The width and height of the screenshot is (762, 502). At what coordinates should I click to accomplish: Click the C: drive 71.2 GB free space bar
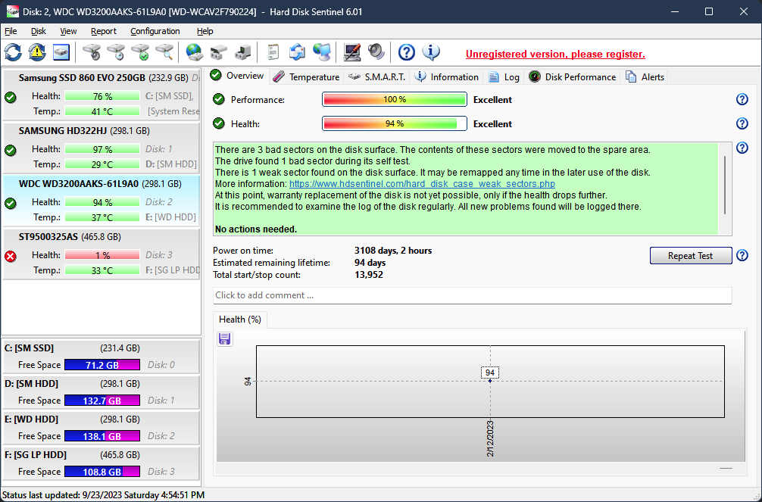coord(102,364)
